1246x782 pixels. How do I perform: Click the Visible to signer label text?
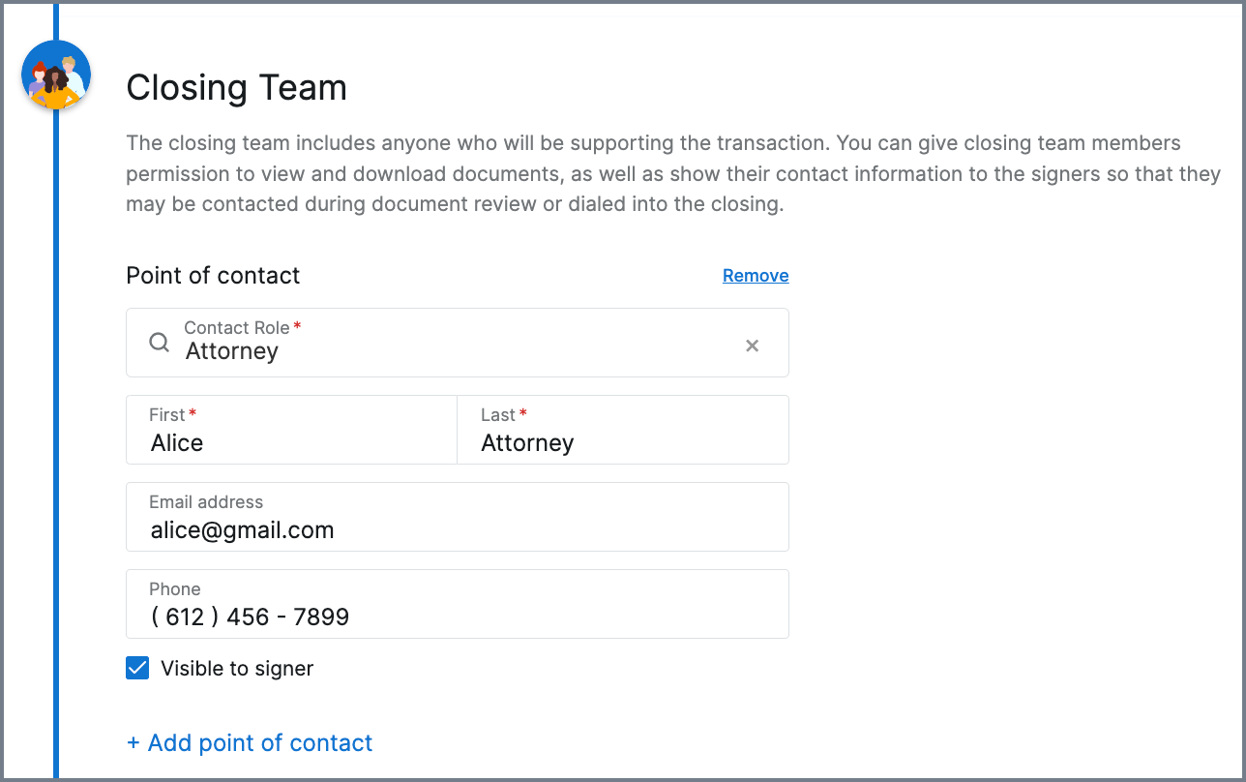(x=237, y=669)
